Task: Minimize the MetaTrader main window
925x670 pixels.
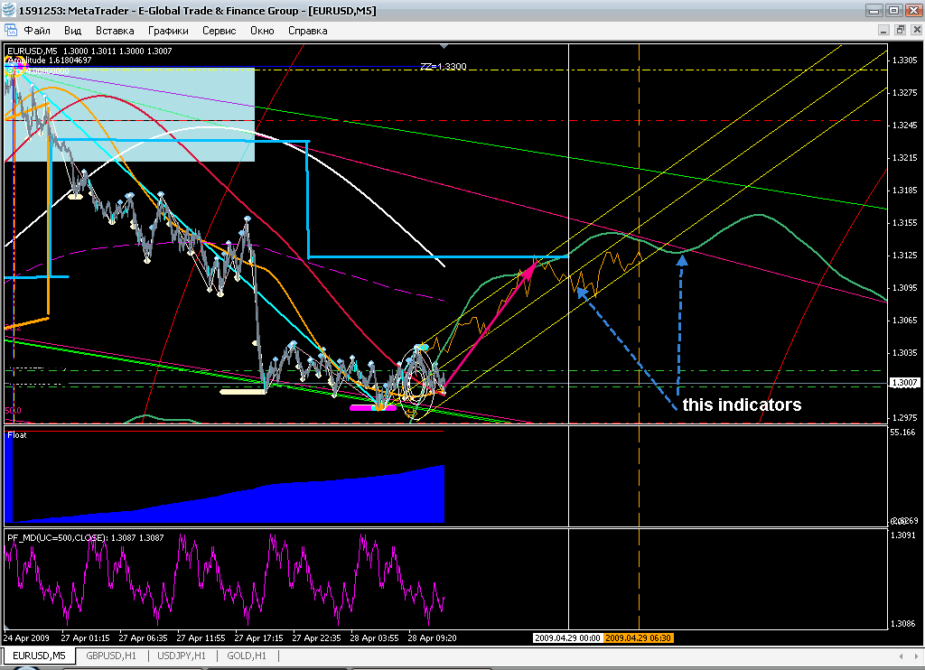Action: tap(874, 11)
